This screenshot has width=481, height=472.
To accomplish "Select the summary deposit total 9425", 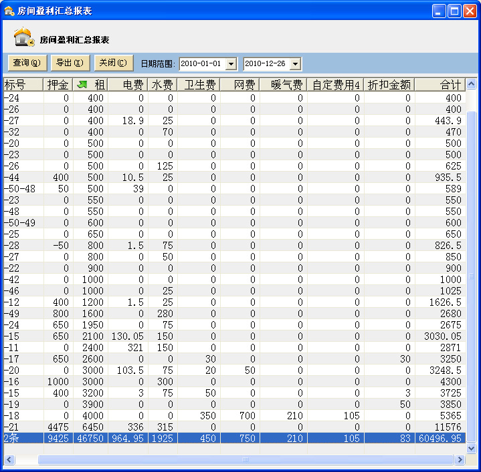I will 58,439.
